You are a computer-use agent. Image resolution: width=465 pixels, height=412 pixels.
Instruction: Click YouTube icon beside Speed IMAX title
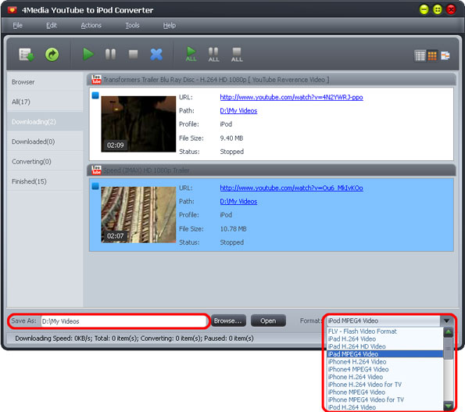(96, 170)
